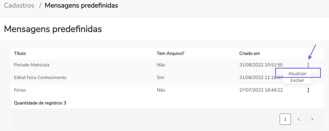Navigate to Cadastros in the breadcrumb
Viewport: 329px width, 131px height.
point(19,5)
